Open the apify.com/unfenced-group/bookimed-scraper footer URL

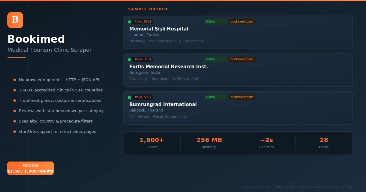point(314,187)
